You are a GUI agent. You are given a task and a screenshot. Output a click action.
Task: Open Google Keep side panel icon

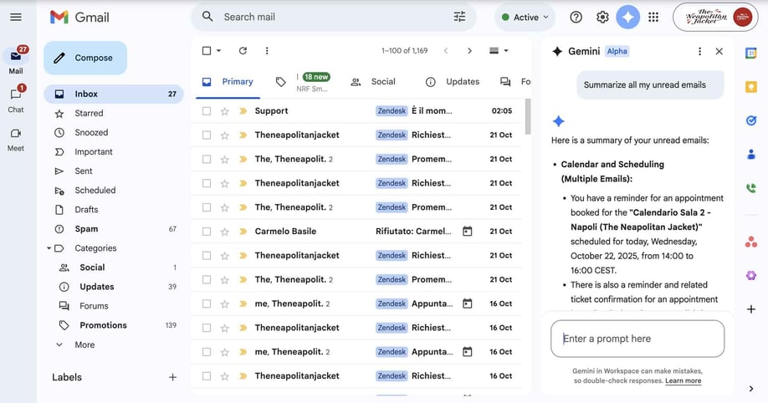[751, 87]
